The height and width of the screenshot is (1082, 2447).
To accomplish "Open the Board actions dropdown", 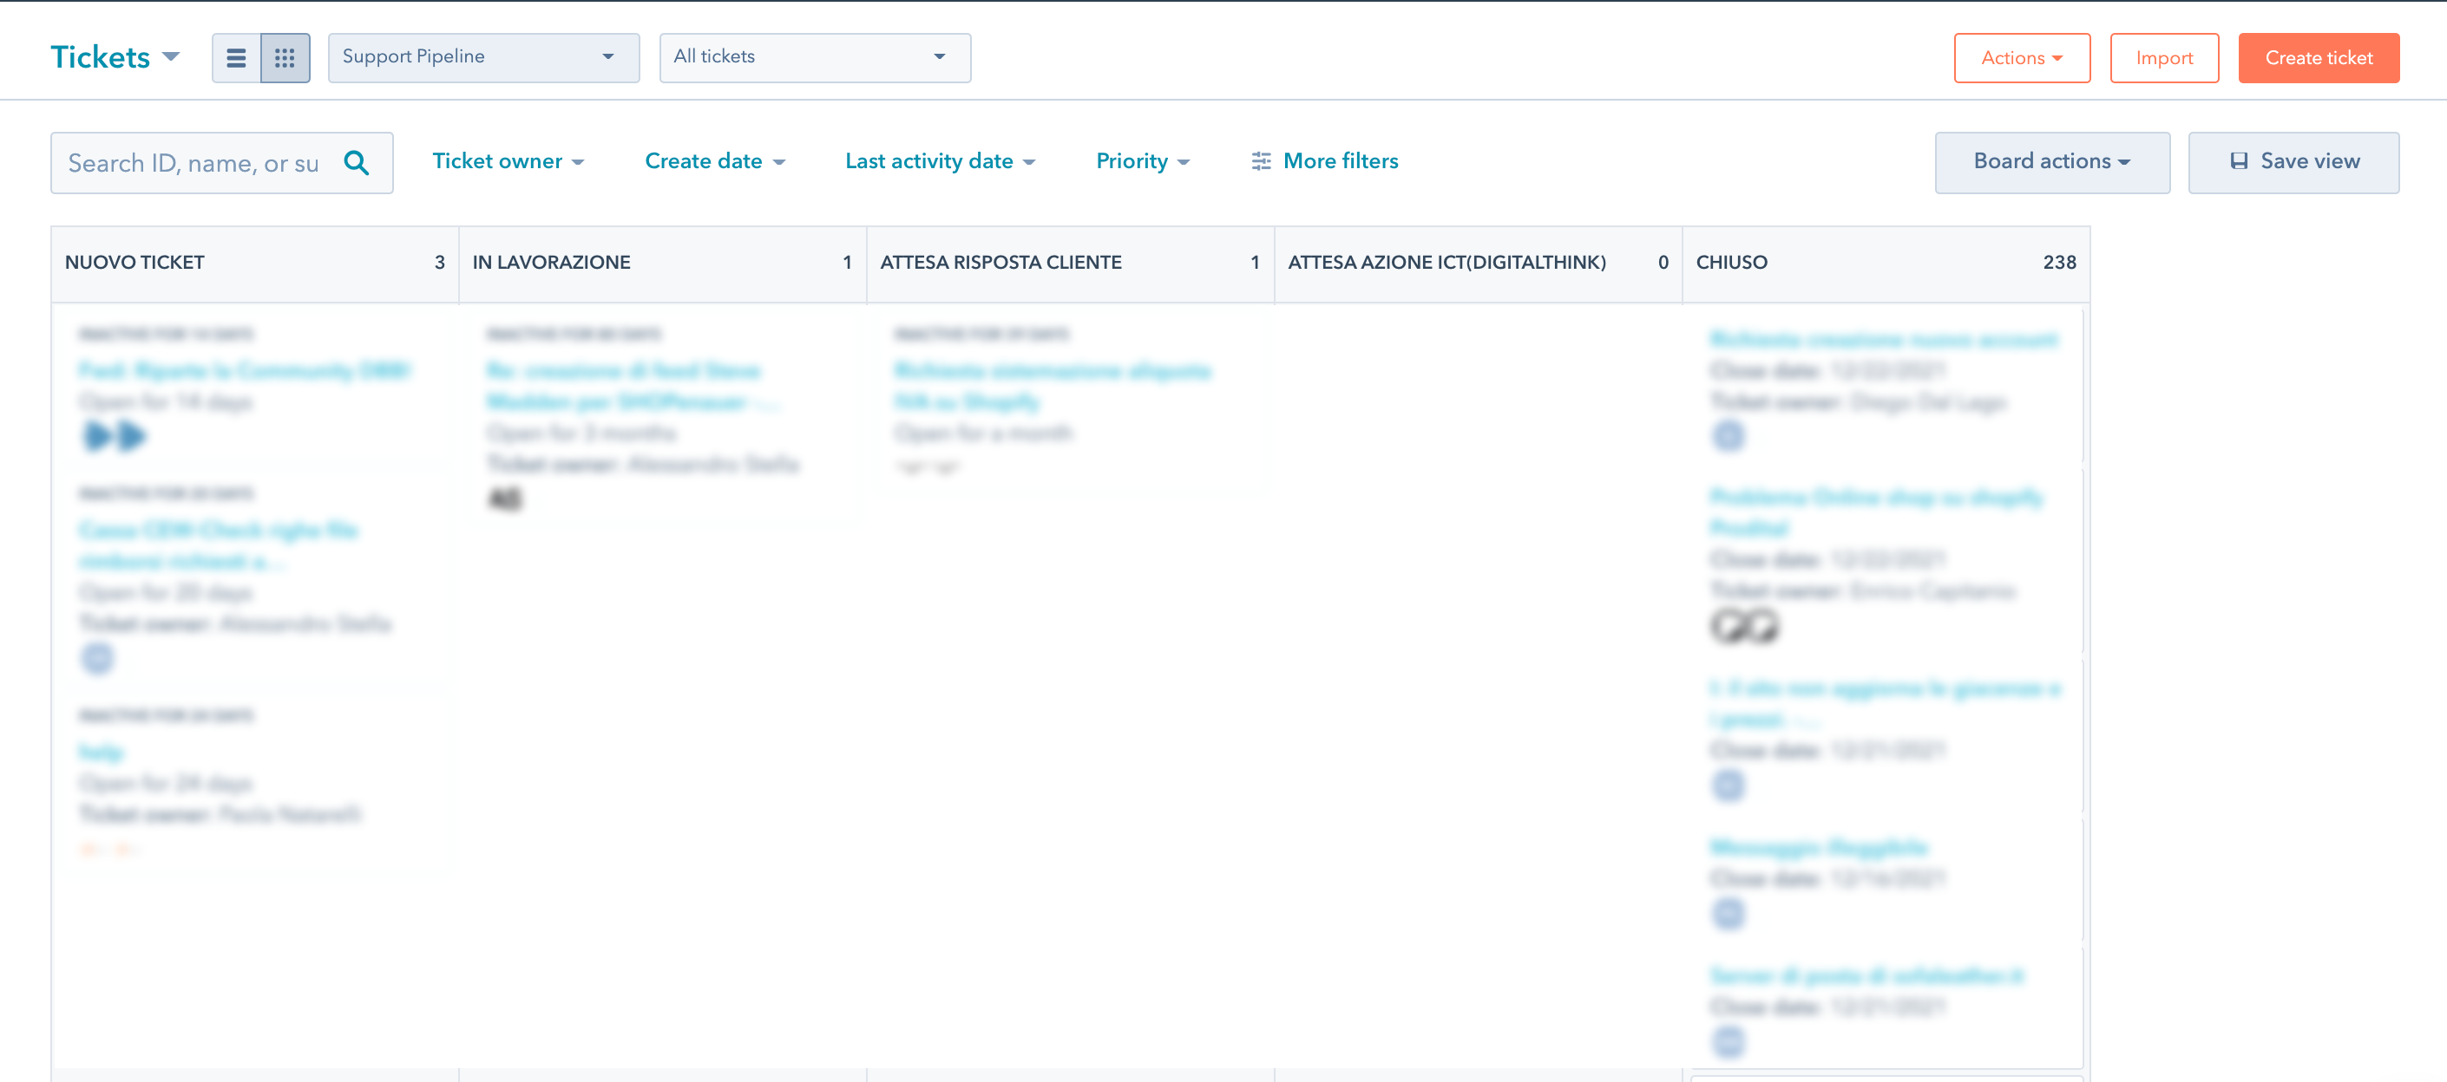I will tap(2052, 162).
